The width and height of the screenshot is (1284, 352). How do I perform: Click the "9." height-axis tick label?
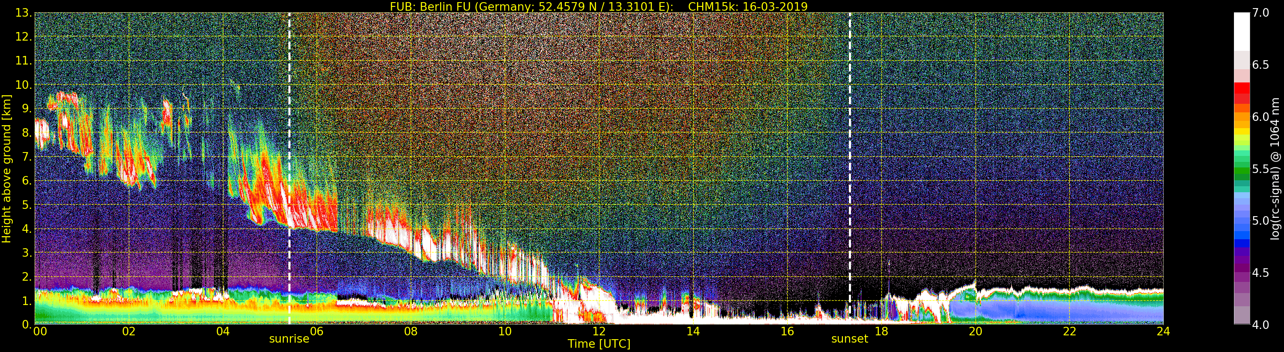[x=27, y=109]
